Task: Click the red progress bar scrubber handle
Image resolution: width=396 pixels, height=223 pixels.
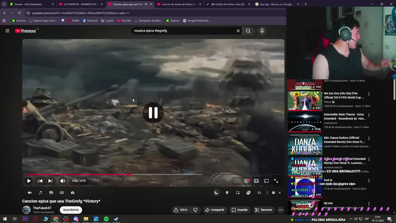Action: [x=131, y=175]
